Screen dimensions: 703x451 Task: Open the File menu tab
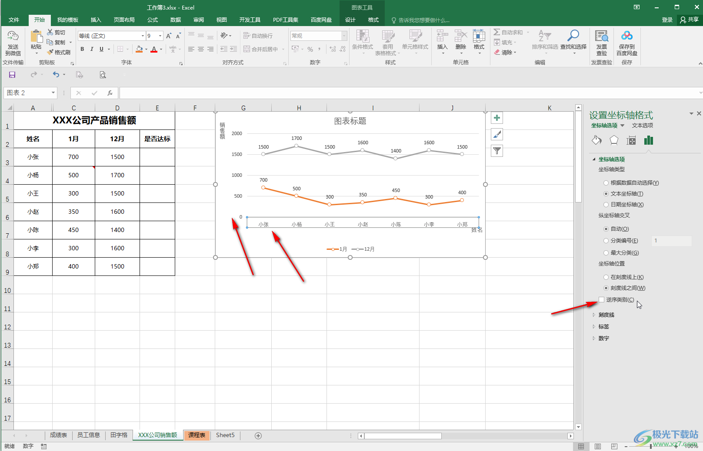click(x=14, y=20)
